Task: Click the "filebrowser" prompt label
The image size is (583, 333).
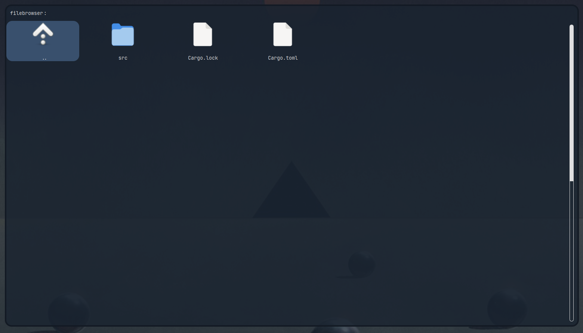Action: (27, 13)
